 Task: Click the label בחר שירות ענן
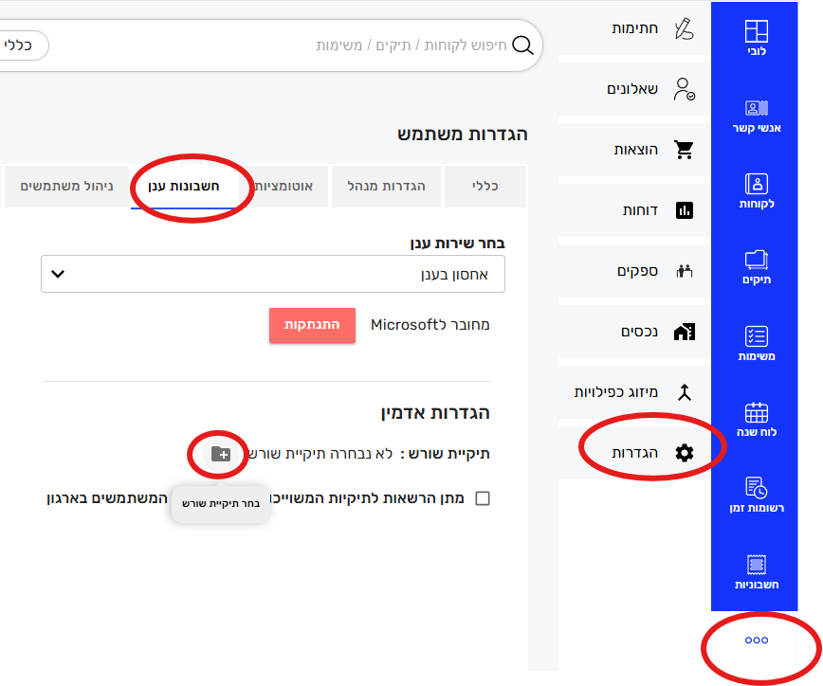tap(457, 244)
